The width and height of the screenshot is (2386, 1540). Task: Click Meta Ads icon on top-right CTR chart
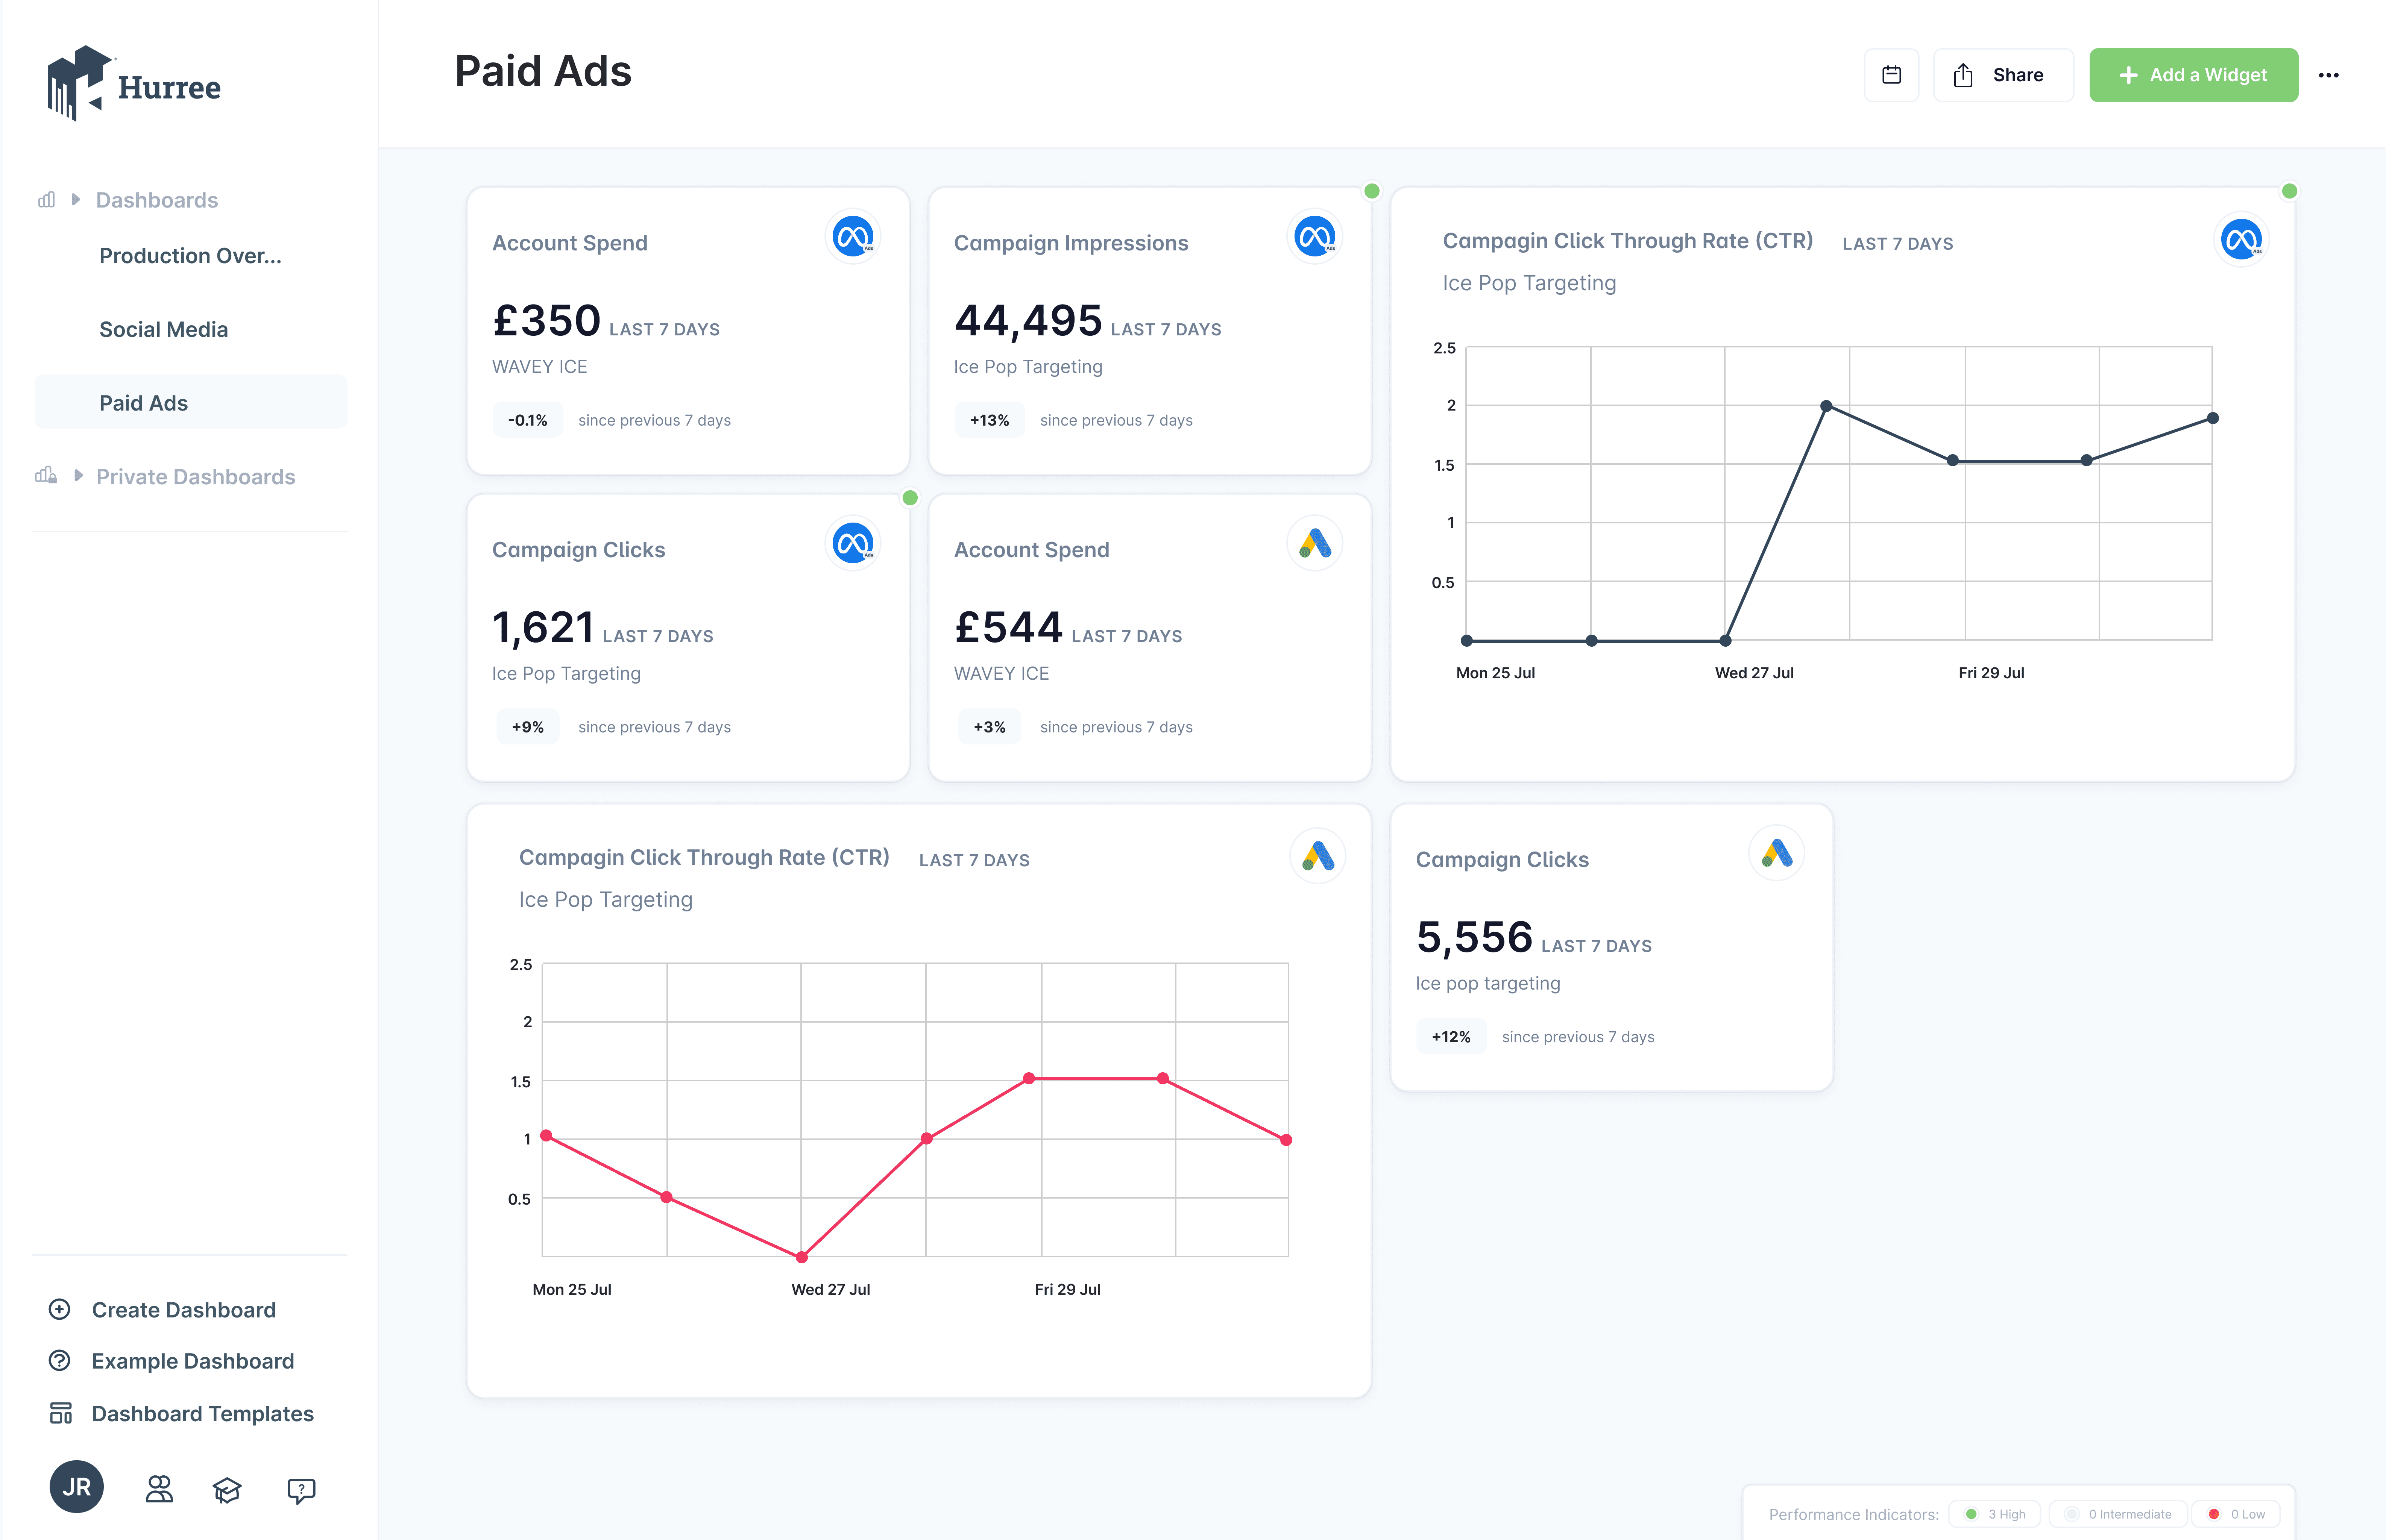[2241, 240]
